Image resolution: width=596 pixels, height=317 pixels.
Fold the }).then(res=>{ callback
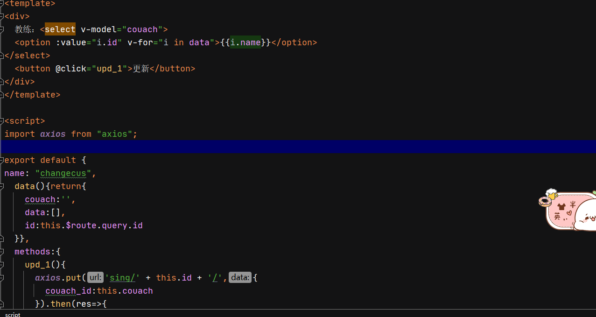coord(2,304)
